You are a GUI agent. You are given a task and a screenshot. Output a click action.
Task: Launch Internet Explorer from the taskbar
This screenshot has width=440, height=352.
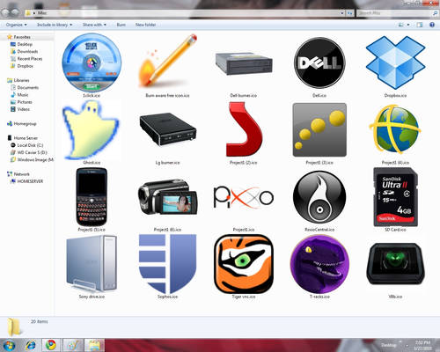[31, 345]
